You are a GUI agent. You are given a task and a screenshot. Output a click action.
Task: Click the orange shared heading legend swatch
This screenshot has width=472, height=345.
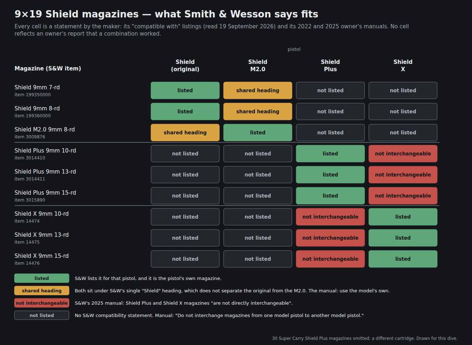tap(42, 291)
